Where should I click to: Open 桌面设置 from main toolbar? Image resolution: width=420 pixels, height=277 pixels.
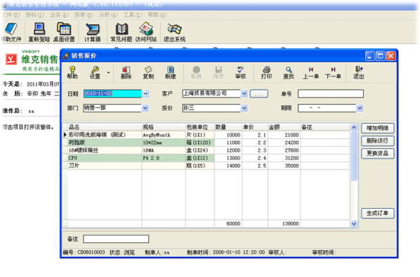click(64, 32)
